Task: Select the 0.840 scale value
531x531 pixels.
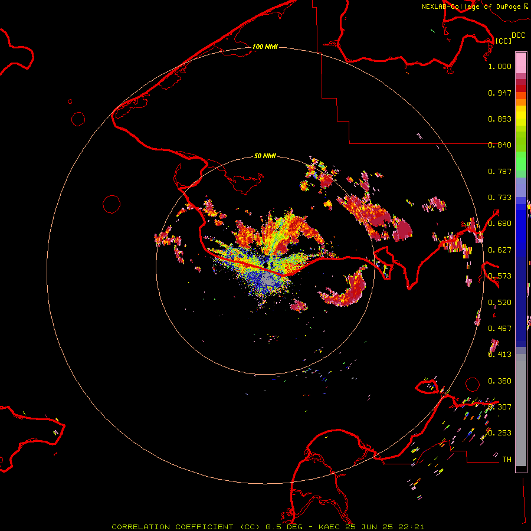Action: tap(500, 145)
